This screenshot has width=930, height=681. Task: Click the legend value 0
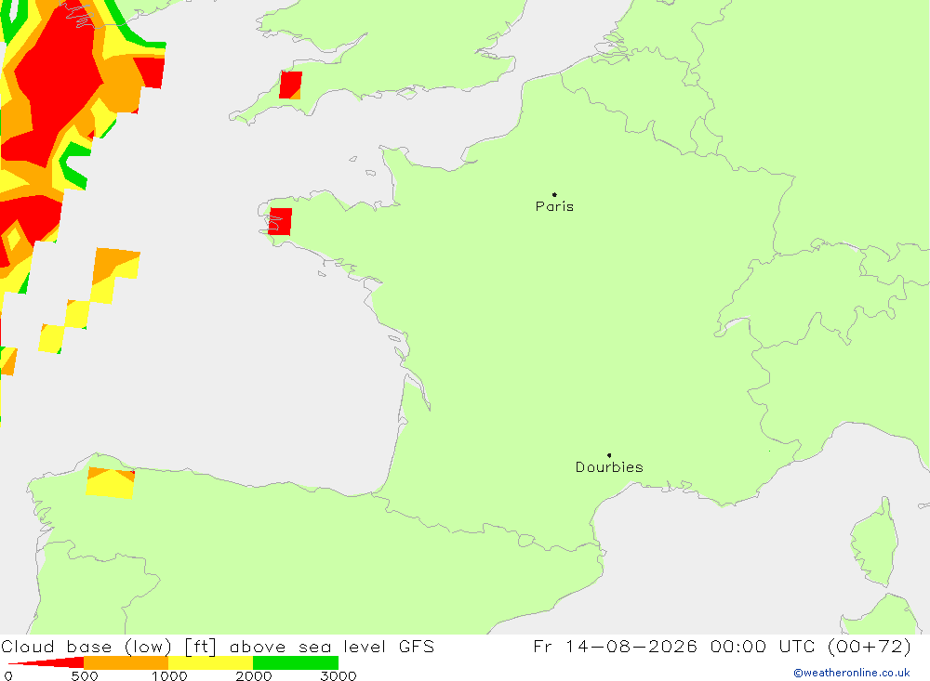(8, 675)
